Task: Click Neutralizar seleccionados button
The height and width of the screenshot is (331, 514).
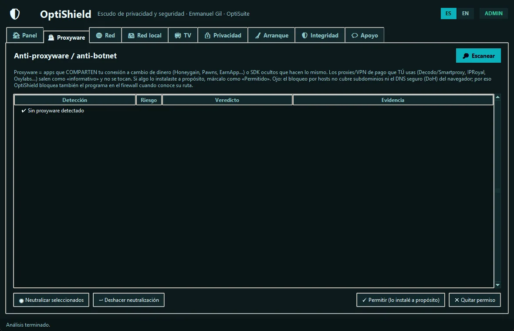Action: 51,300
